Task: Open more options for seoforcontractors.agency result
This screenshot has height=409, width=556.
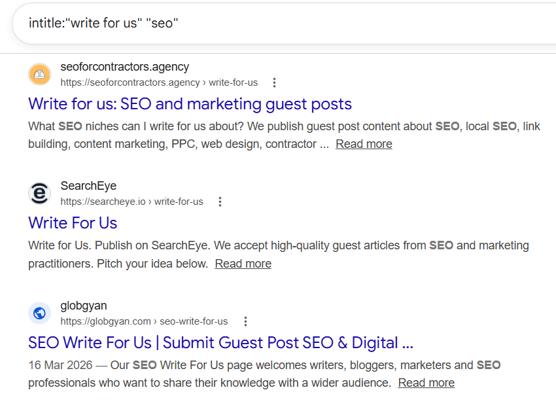Action: pos(274,82)
